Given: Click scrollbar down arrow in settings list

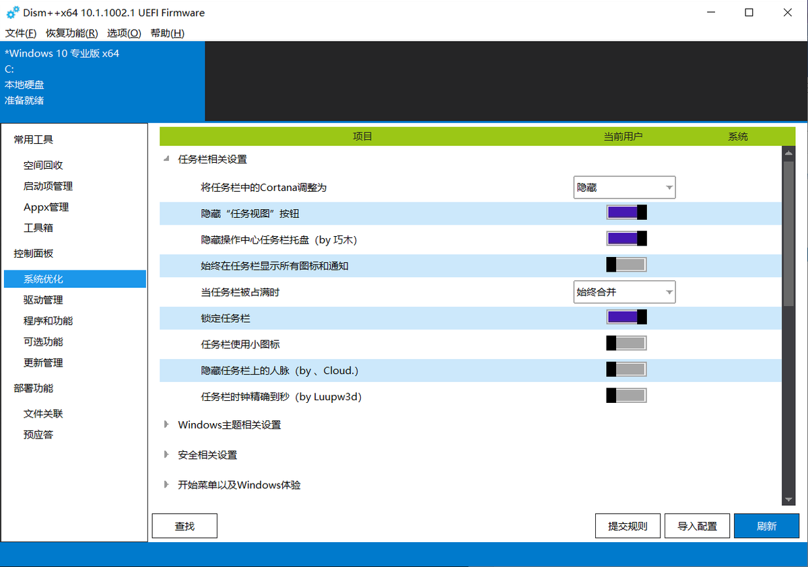Looking at the screenshot, I should pos(789,500).
